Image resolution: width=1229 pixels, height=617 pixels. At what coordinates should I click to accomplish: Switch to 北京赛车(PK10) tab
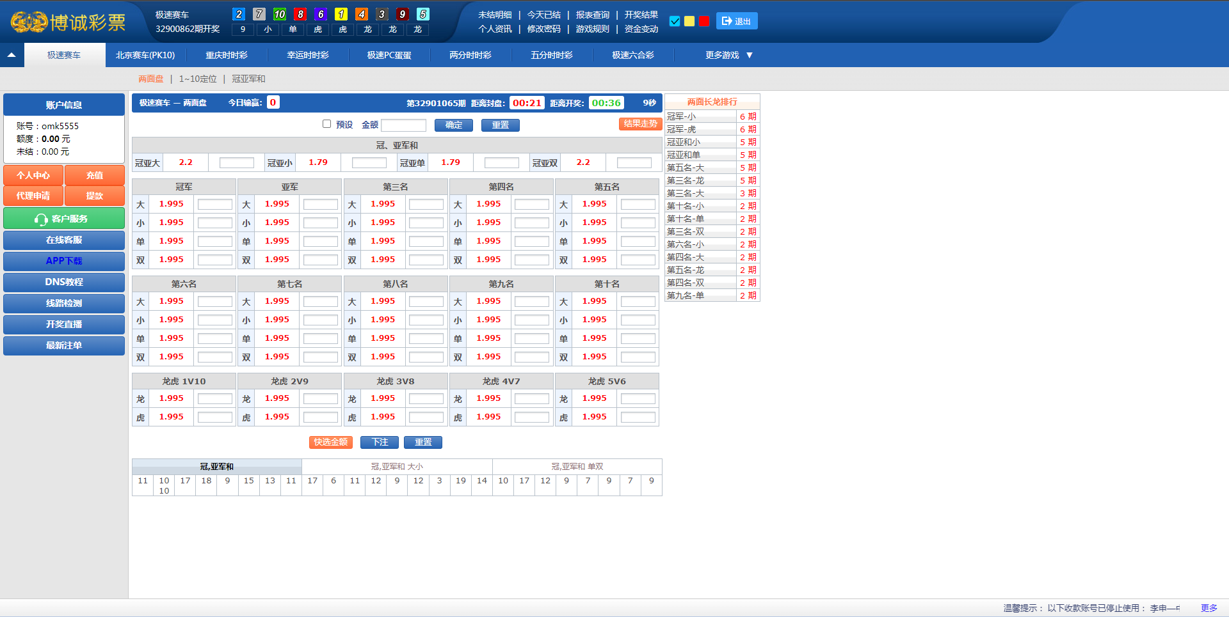(145, 55)
